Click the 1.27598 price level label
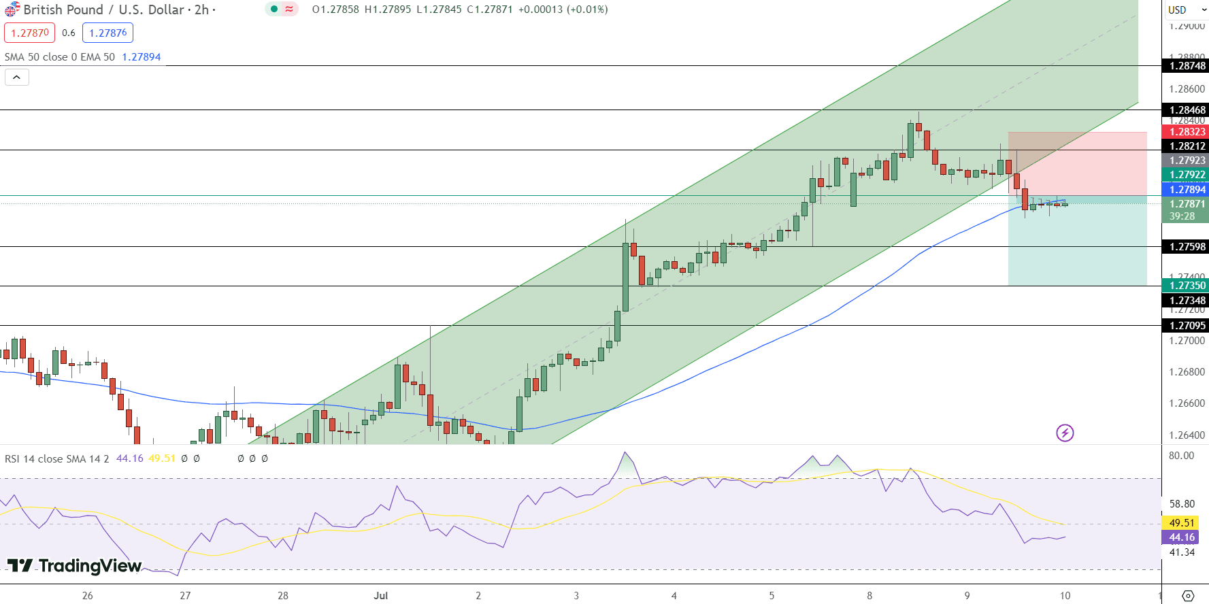Image resolution: width=1209 pixels, height=604 pixels. point(1187,247)
